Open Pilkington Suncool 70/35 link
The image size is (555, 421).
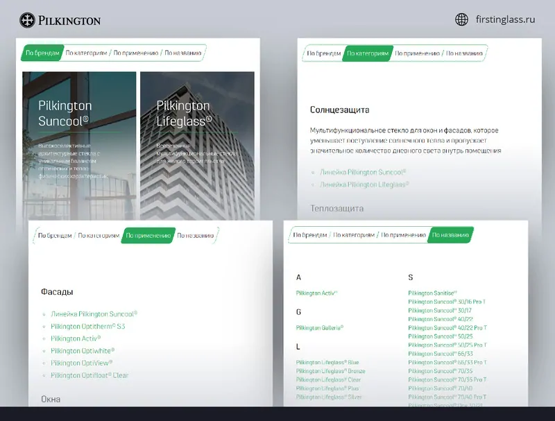tap(441, 371)
